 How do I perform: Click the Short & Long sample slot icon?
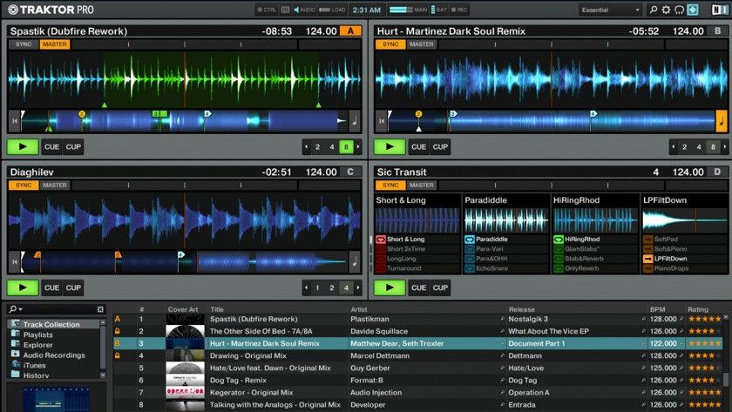pos(381,240)
